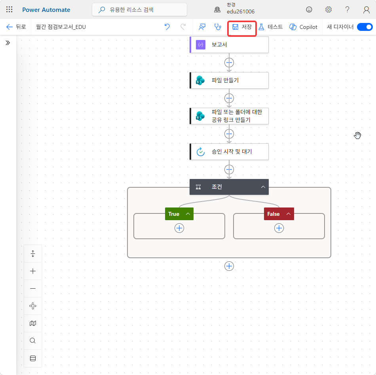This screenshot has width=376, height=375.
Task: Add a step below the 조건 block
Action: point(229,266)
